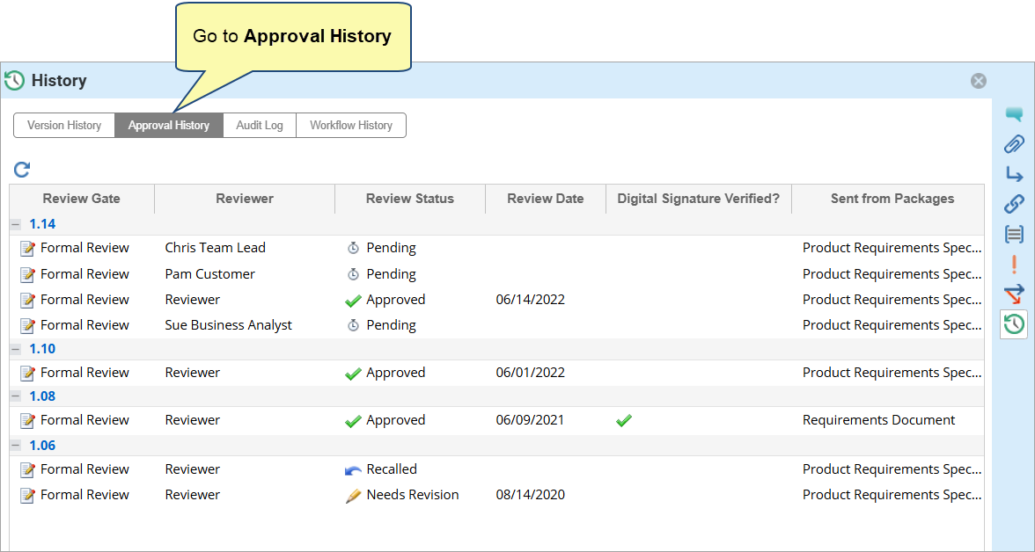
Task: Collapse the 1.06 version group
Action: coord(16,446)
